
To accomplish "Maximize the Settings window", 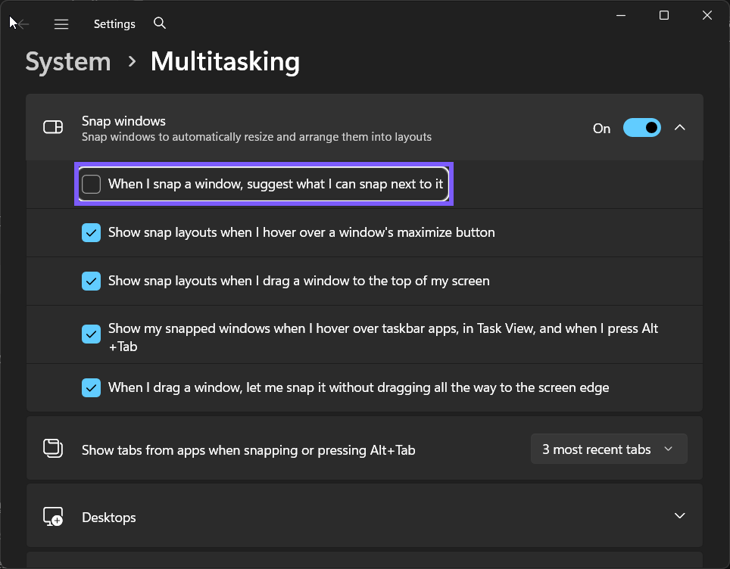I will coord(664,15).
